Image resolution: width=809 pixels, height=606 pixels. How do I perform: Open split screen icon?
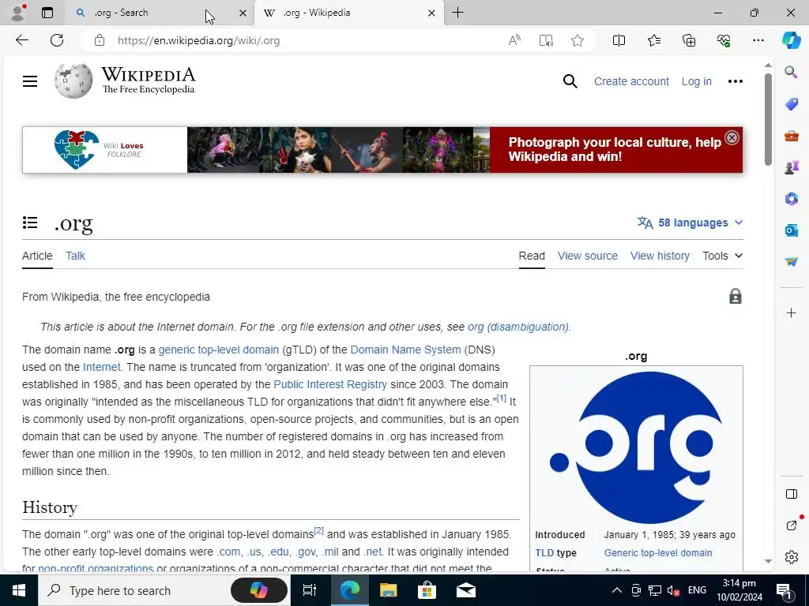[x=619, y=40]
